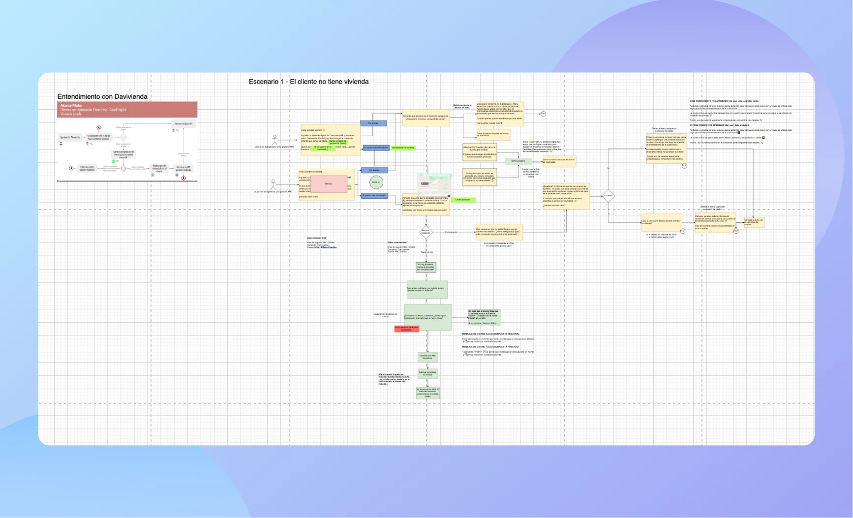Select the "Perfecto, te cuento que tu aprobado" box
Image resolution: width=853 pixels, height=518 pixels.
[x=426, y=204]
